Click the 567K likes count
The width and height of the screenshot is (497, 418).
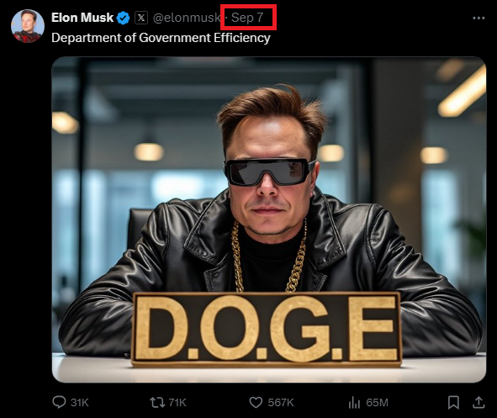pyautogui.click(x=281, y=403)
